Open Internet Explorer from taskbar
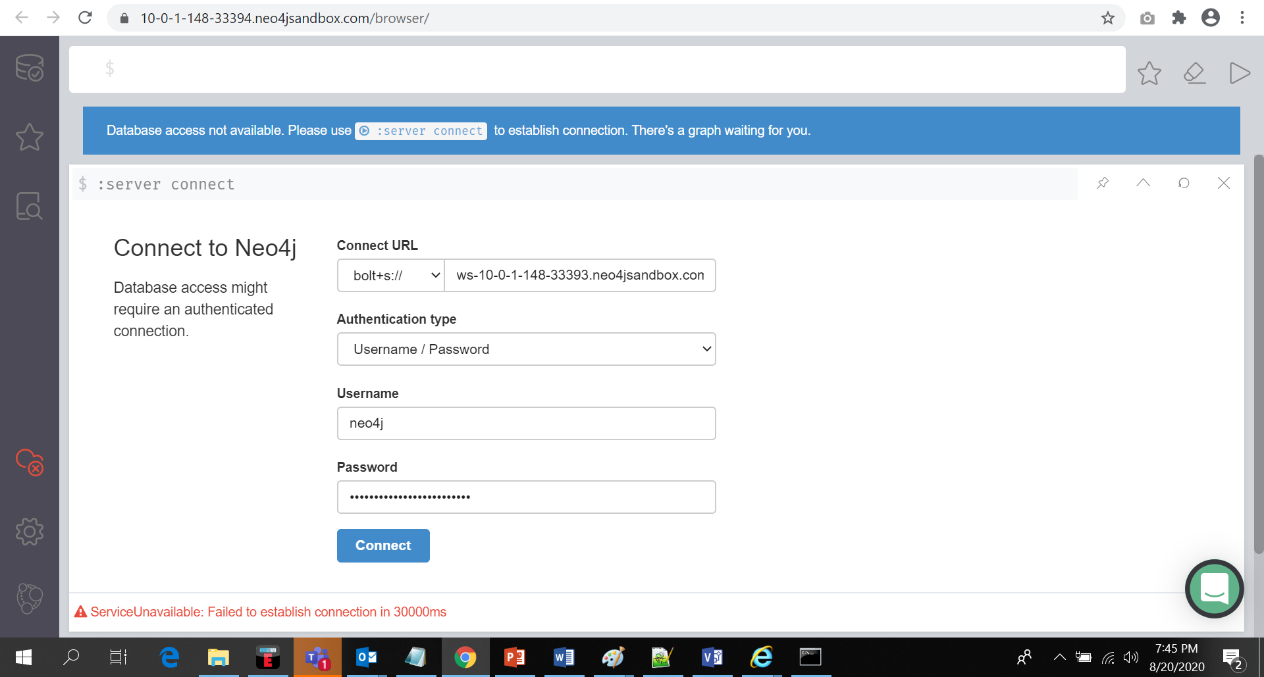The height and width of the screenshot is (677, 1264). [762, 657]
